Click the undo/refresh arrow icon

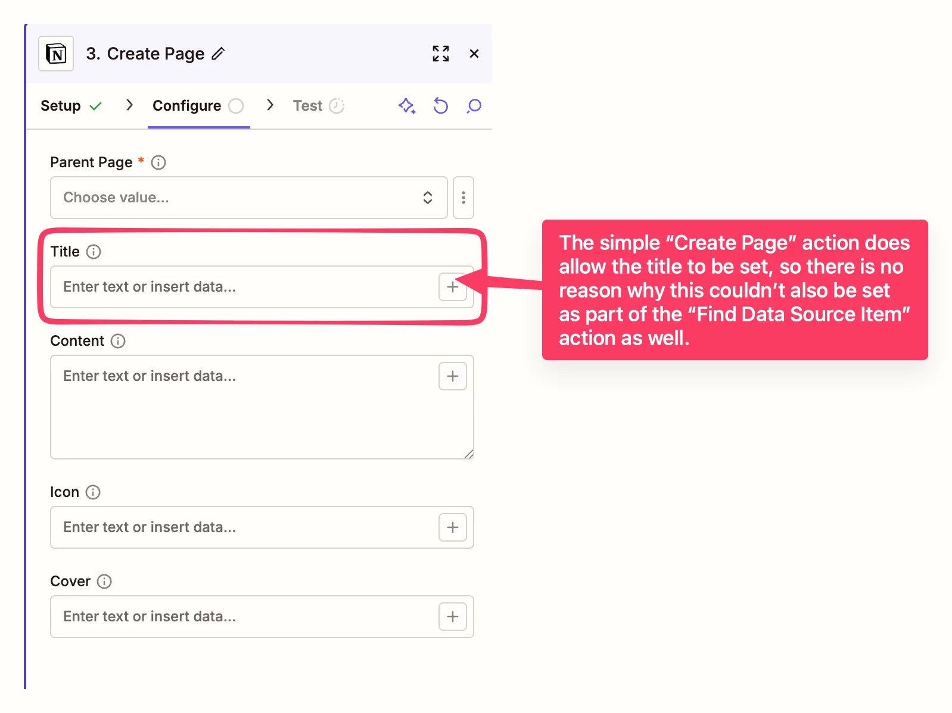(x=441, y=106)
